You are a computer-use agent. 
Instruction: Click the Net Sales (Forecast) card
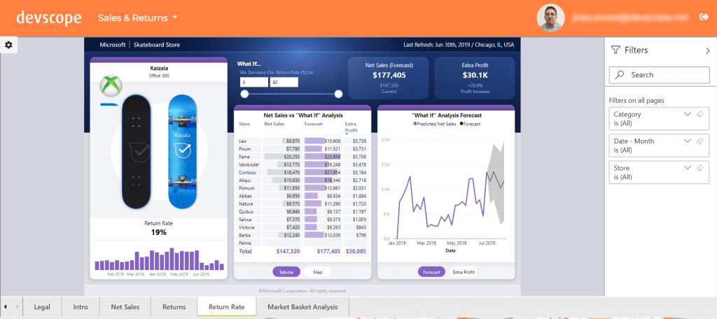coord(389,78)
